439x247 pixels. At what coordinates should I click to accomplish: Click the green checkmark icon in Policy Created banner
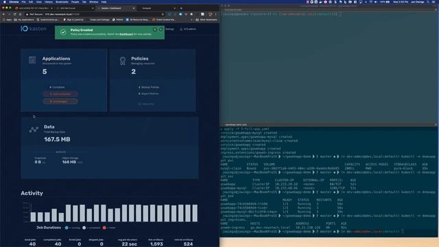[x=63, y=32]
